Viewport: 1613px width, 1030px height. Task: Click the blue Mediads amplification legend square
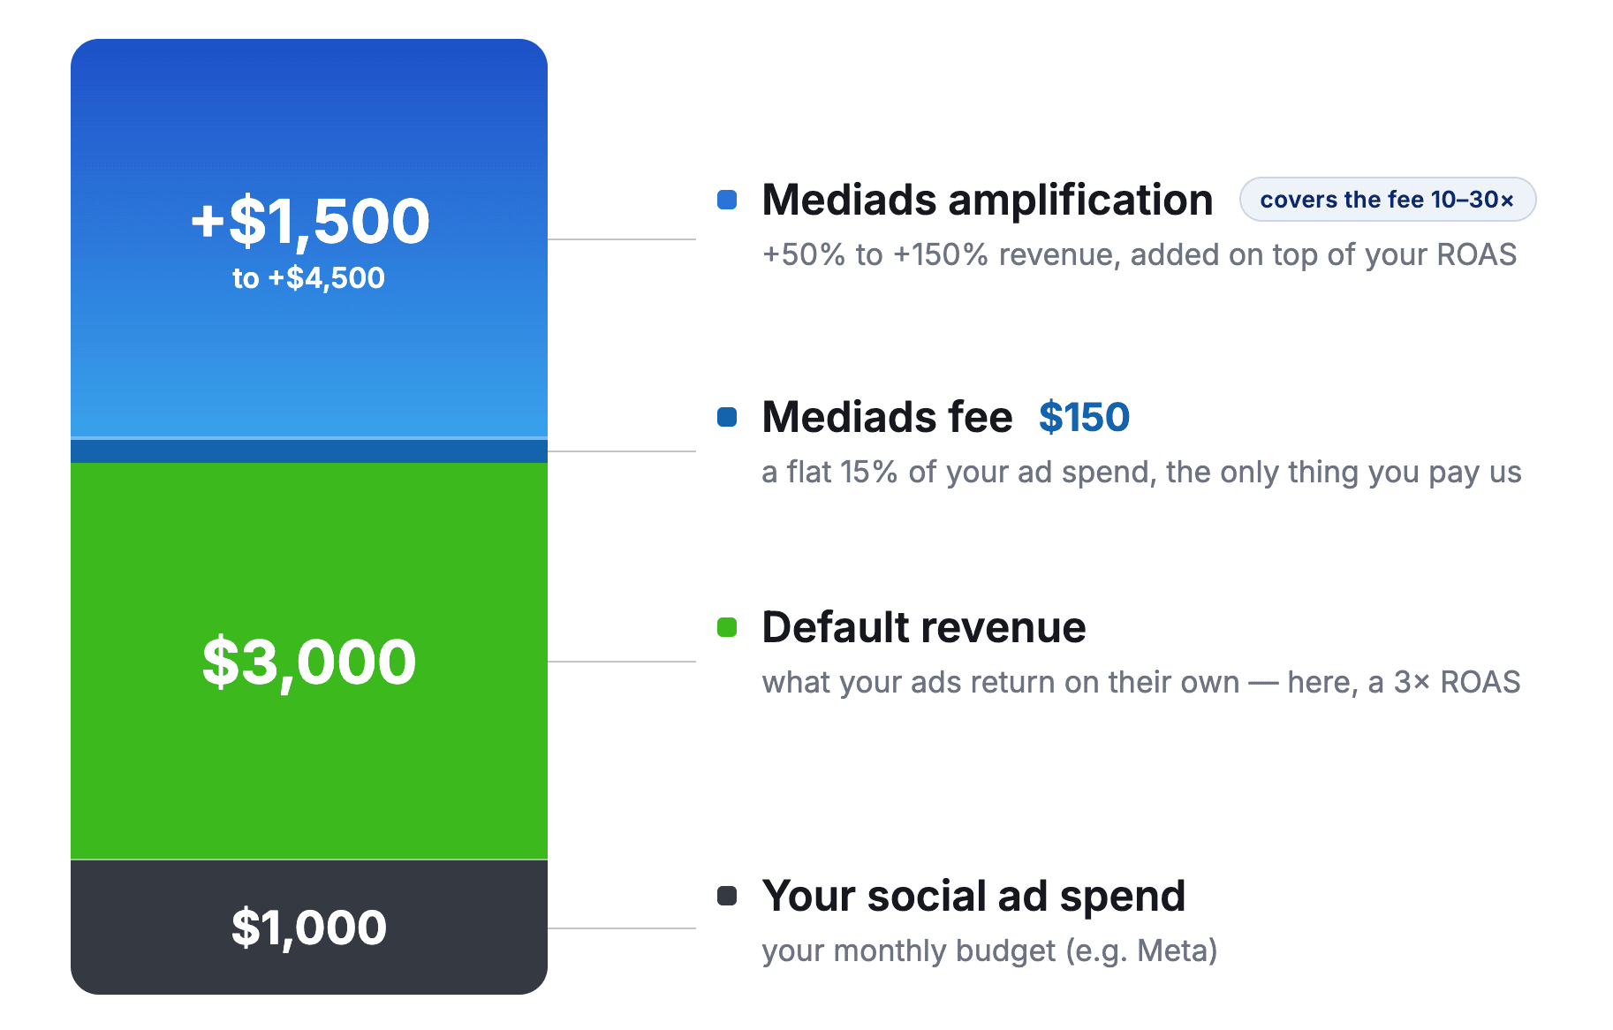pyautogui.click(x=727, y=200)
